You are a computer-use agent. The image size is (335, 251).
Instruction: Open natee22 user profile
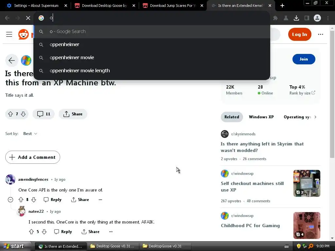36,211
